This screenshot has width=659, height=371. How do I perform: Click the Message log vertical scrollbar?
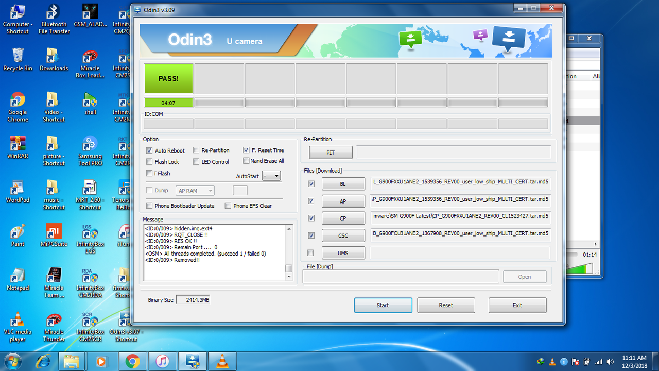pyautogui.click(x=289, y=252)
